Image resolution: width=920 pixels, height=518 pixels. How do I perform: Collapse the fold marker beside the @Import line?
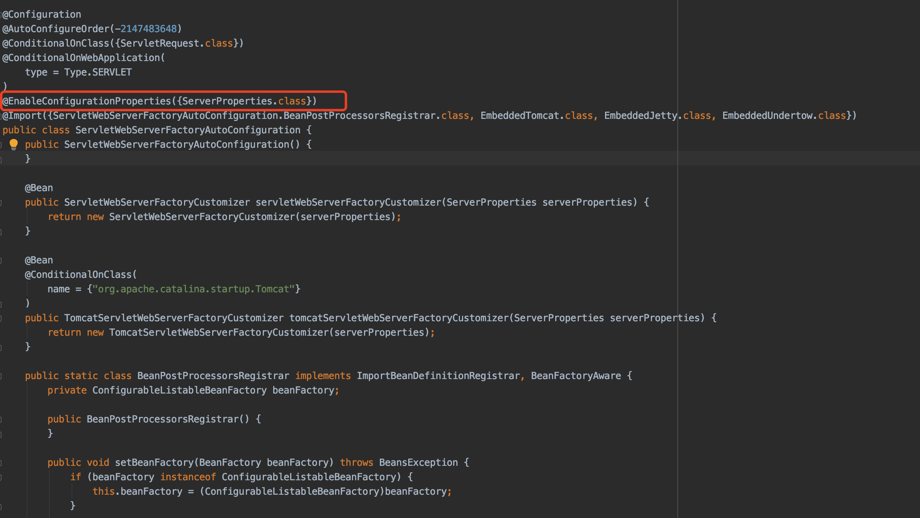tap(2, 116)
